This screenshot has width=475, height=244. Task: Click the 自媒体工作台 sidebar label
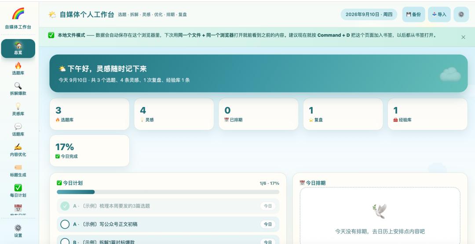point(18,27)
